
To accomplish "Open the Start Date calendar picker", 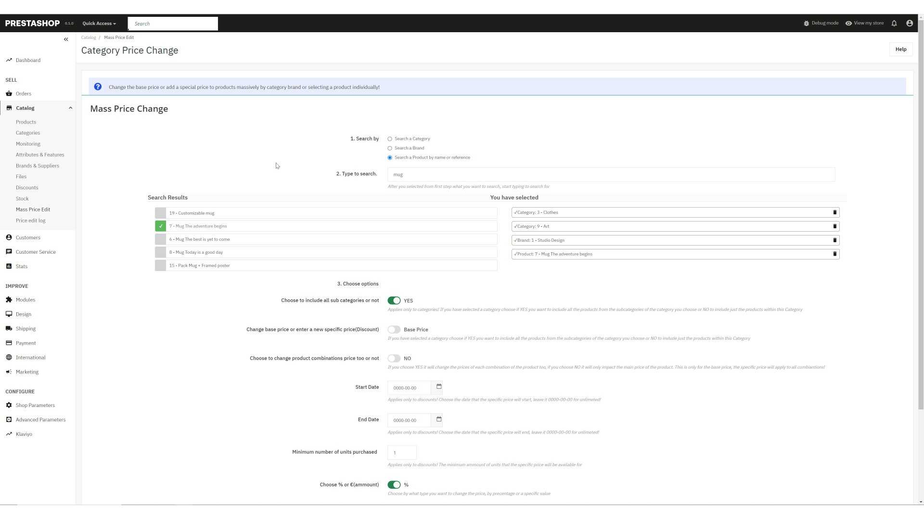I will [438, 387].
